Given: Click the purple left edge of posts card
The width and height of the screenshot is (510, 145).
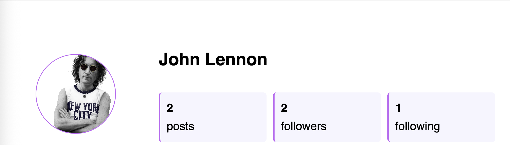Looking at the screenshot, I should click(159, 117).
